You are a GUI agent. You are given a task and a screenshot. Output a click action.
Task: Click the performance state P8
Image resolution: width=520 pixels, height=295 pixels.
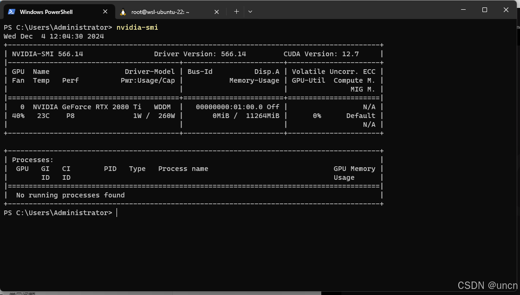click(x=70, y=116)
